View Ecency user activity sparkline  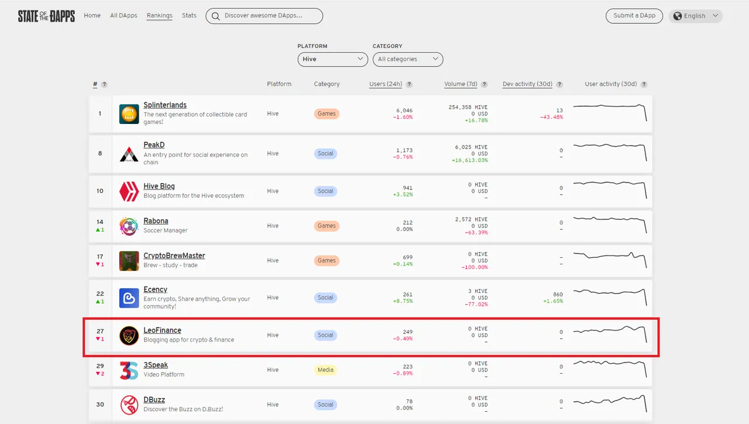point(610,297)
